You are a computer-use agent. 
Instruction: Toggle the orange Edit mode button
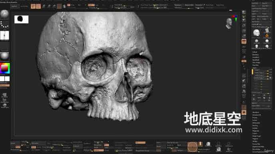tap(33, 6)
